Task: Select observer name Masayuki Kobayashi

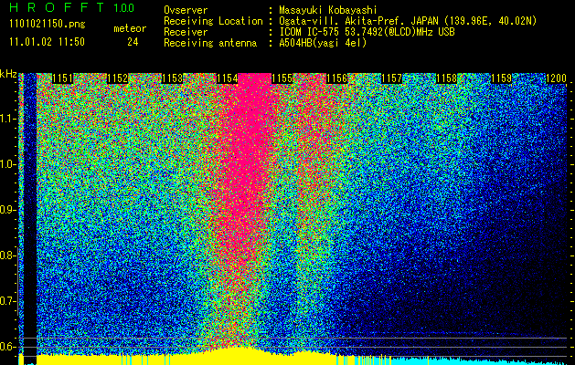Action: [x=328, y=10]
